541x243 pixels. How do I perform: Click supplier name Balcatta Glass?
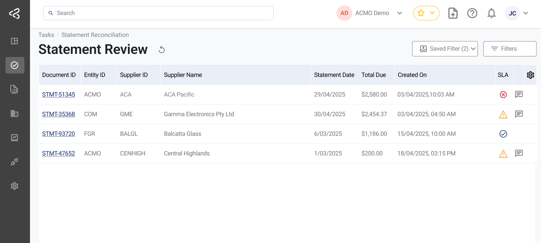pos(183,134)
